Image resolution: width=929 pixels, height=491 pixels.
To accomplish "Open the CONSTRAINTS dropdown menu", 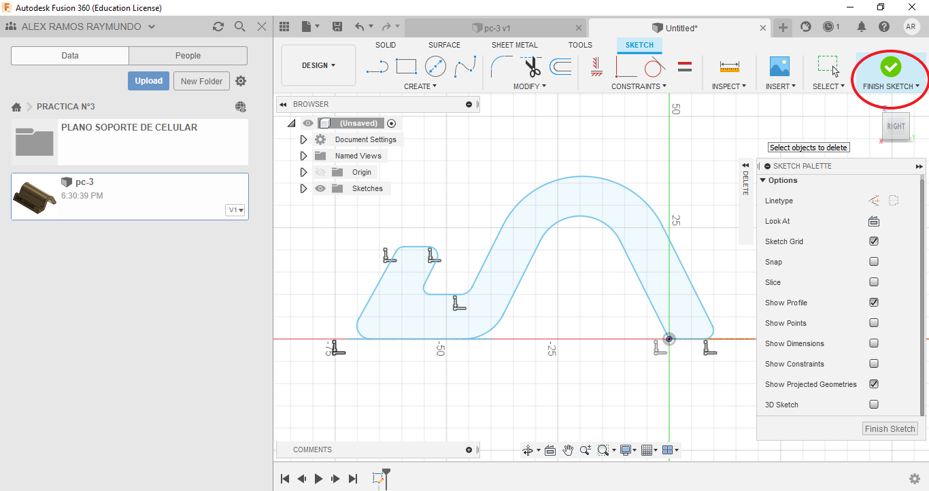I will [x=639, y=86].
